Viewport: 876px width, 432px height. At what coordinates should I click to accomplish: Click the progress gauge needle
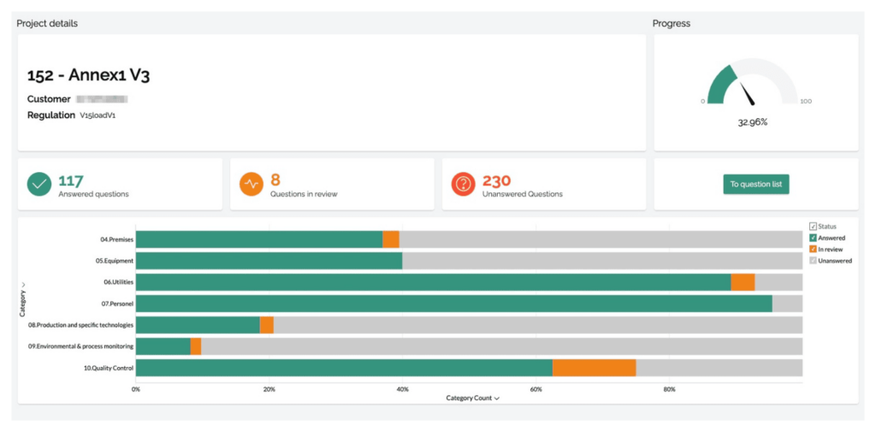(748, 94)
